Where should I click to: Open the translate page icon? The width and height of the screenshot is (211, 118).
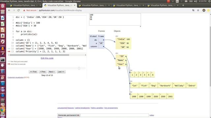point(194,10)
